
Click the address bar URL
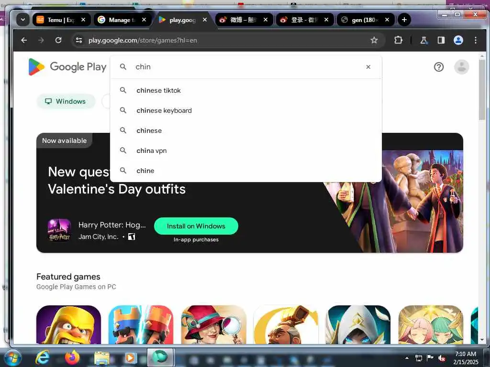coord(143,40)
